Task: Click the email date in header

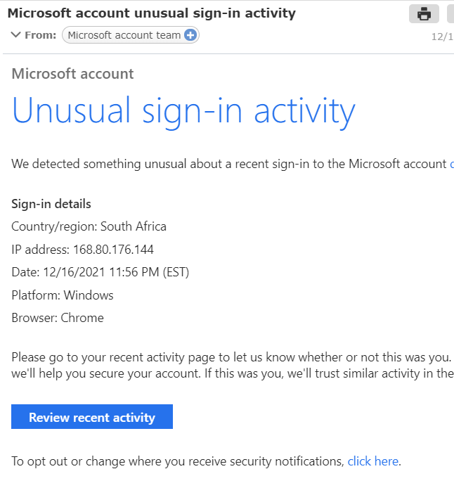Action: coord(442,37)
